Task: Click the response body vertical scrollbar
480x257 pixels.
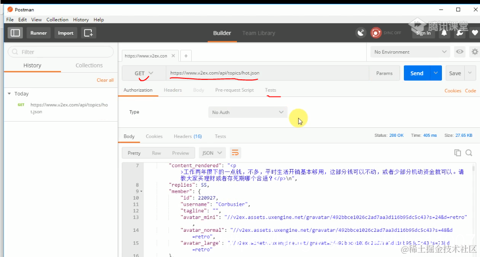Action: click(x=473, y=168)
